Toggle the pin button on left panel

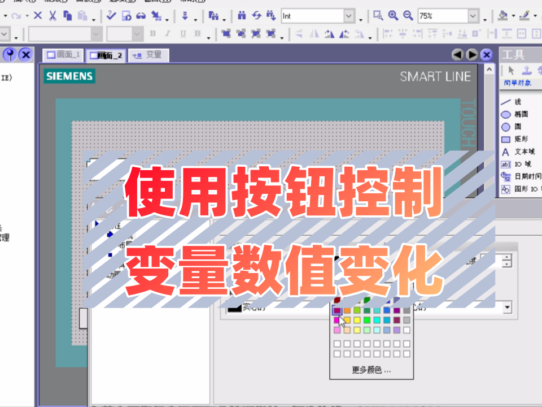(x=10, y=55)
